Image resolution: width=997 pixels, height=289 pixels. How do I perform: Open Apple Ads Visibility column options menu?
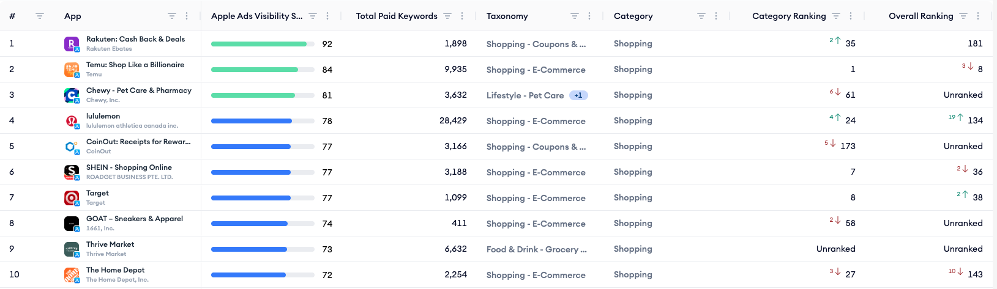[x=327, y=16]
